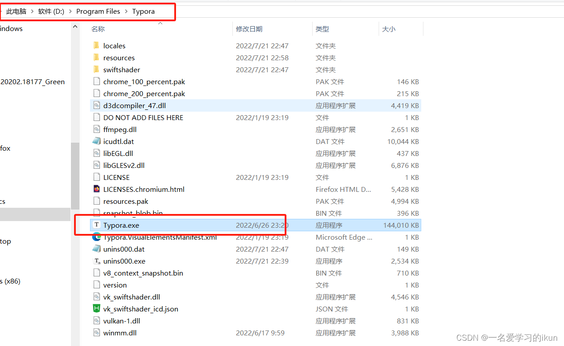Click the Microsoft Edge ... type cell
564x346 pixels.
[x=344, y=237]
